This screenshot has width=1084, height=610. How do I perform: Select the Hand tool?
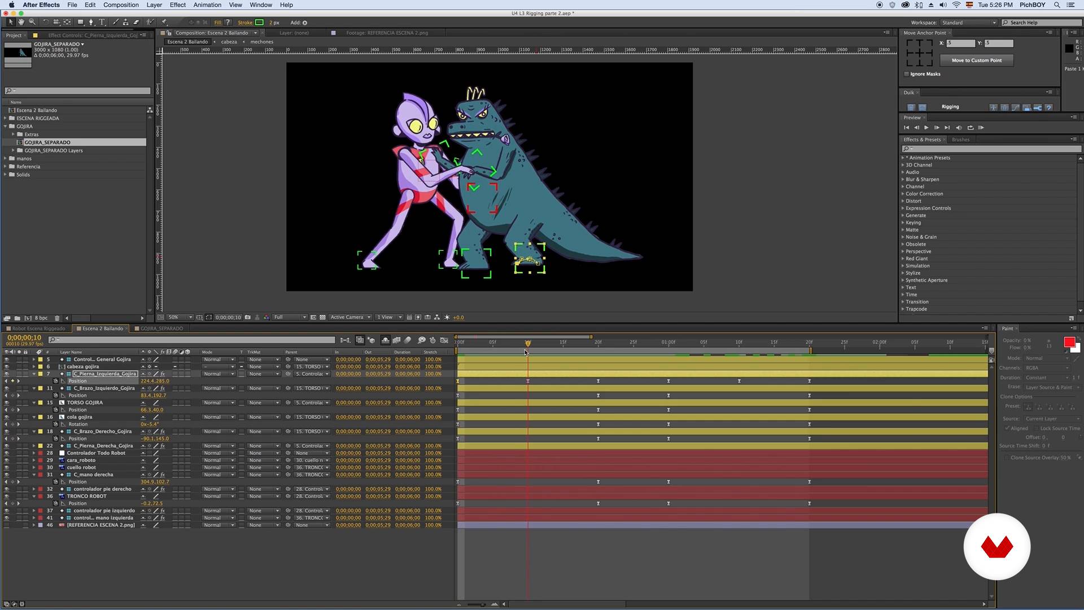coord(21,22)
